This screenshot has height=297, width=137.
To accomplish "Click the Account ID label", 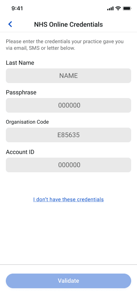I will (x=20, y=152).
